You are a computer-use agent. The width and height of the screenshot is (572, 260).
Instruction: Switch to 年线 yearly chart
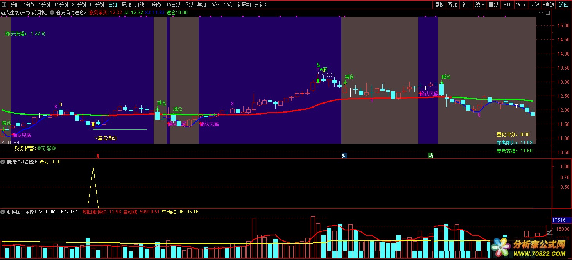click(202, 5)
